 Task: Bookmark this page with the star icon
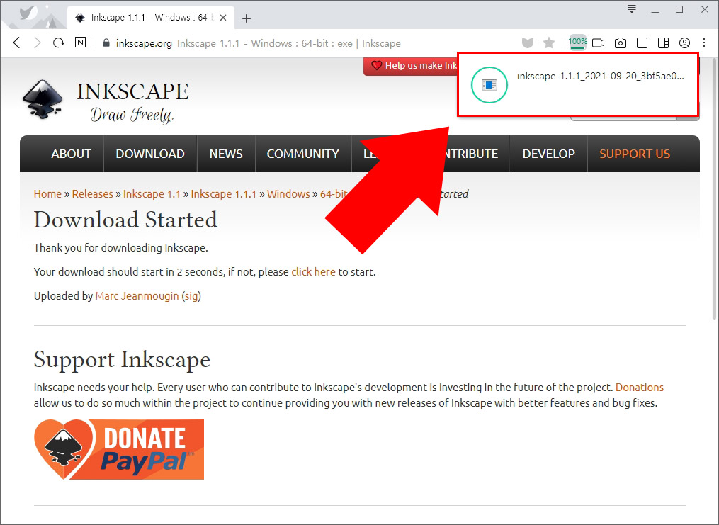click(x=549, y=43)
